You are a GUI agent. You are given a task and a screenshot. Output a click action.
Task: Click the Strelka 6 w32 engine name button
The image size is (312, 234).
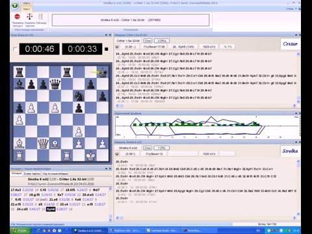pos(128,148)
